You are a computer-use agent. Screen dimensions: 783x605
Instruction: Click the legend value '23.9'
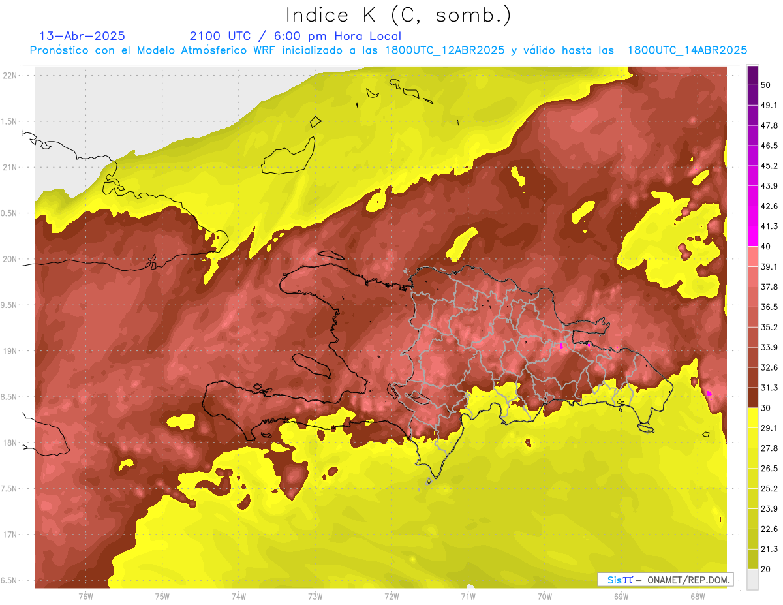[x=769, y=508]
